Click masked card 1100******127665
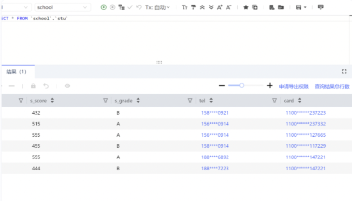This screenshot has height=201, width=352. tap(305, 135)
